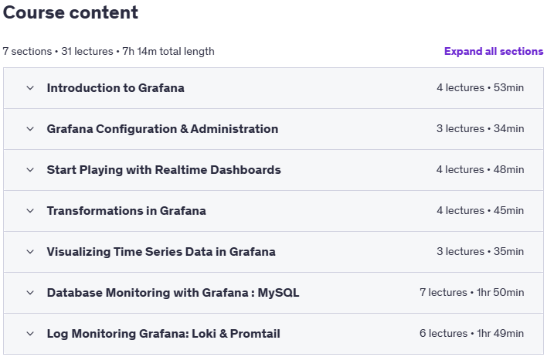This screenshot has height=357, width=547.
Task: Open Log Monitoring Grafana: Loki & Promtail title
Action: coord(164,334)
